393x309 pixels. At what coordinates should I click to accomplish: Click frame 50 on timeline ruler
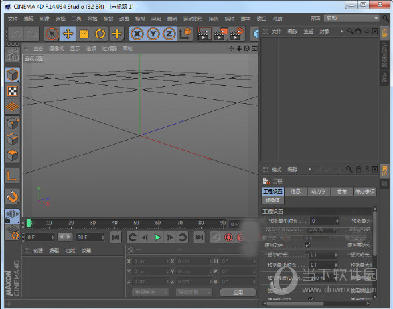136,223
